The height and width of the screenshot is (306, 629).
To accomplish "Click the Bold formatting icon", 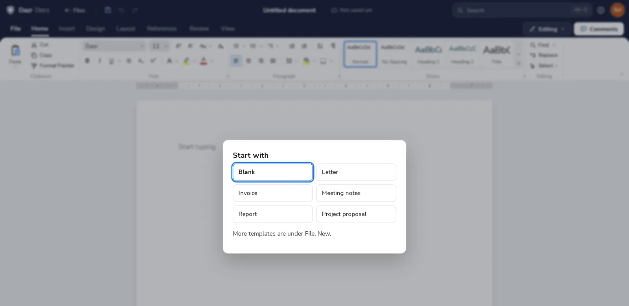I will pyautogui.click(x=87, y=61).
